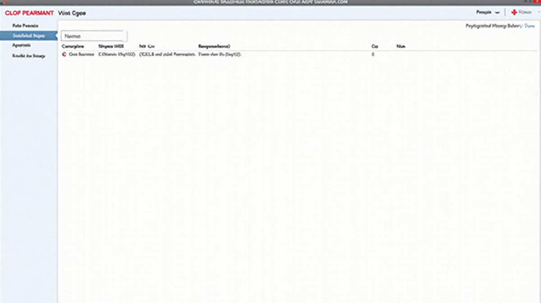Click into the Names search field

(x=94, y=36)
